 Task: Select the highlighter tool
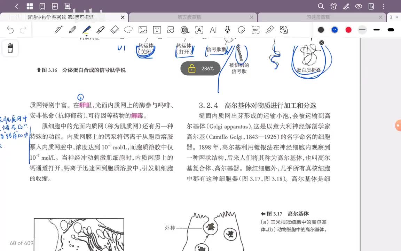(101, 30)
